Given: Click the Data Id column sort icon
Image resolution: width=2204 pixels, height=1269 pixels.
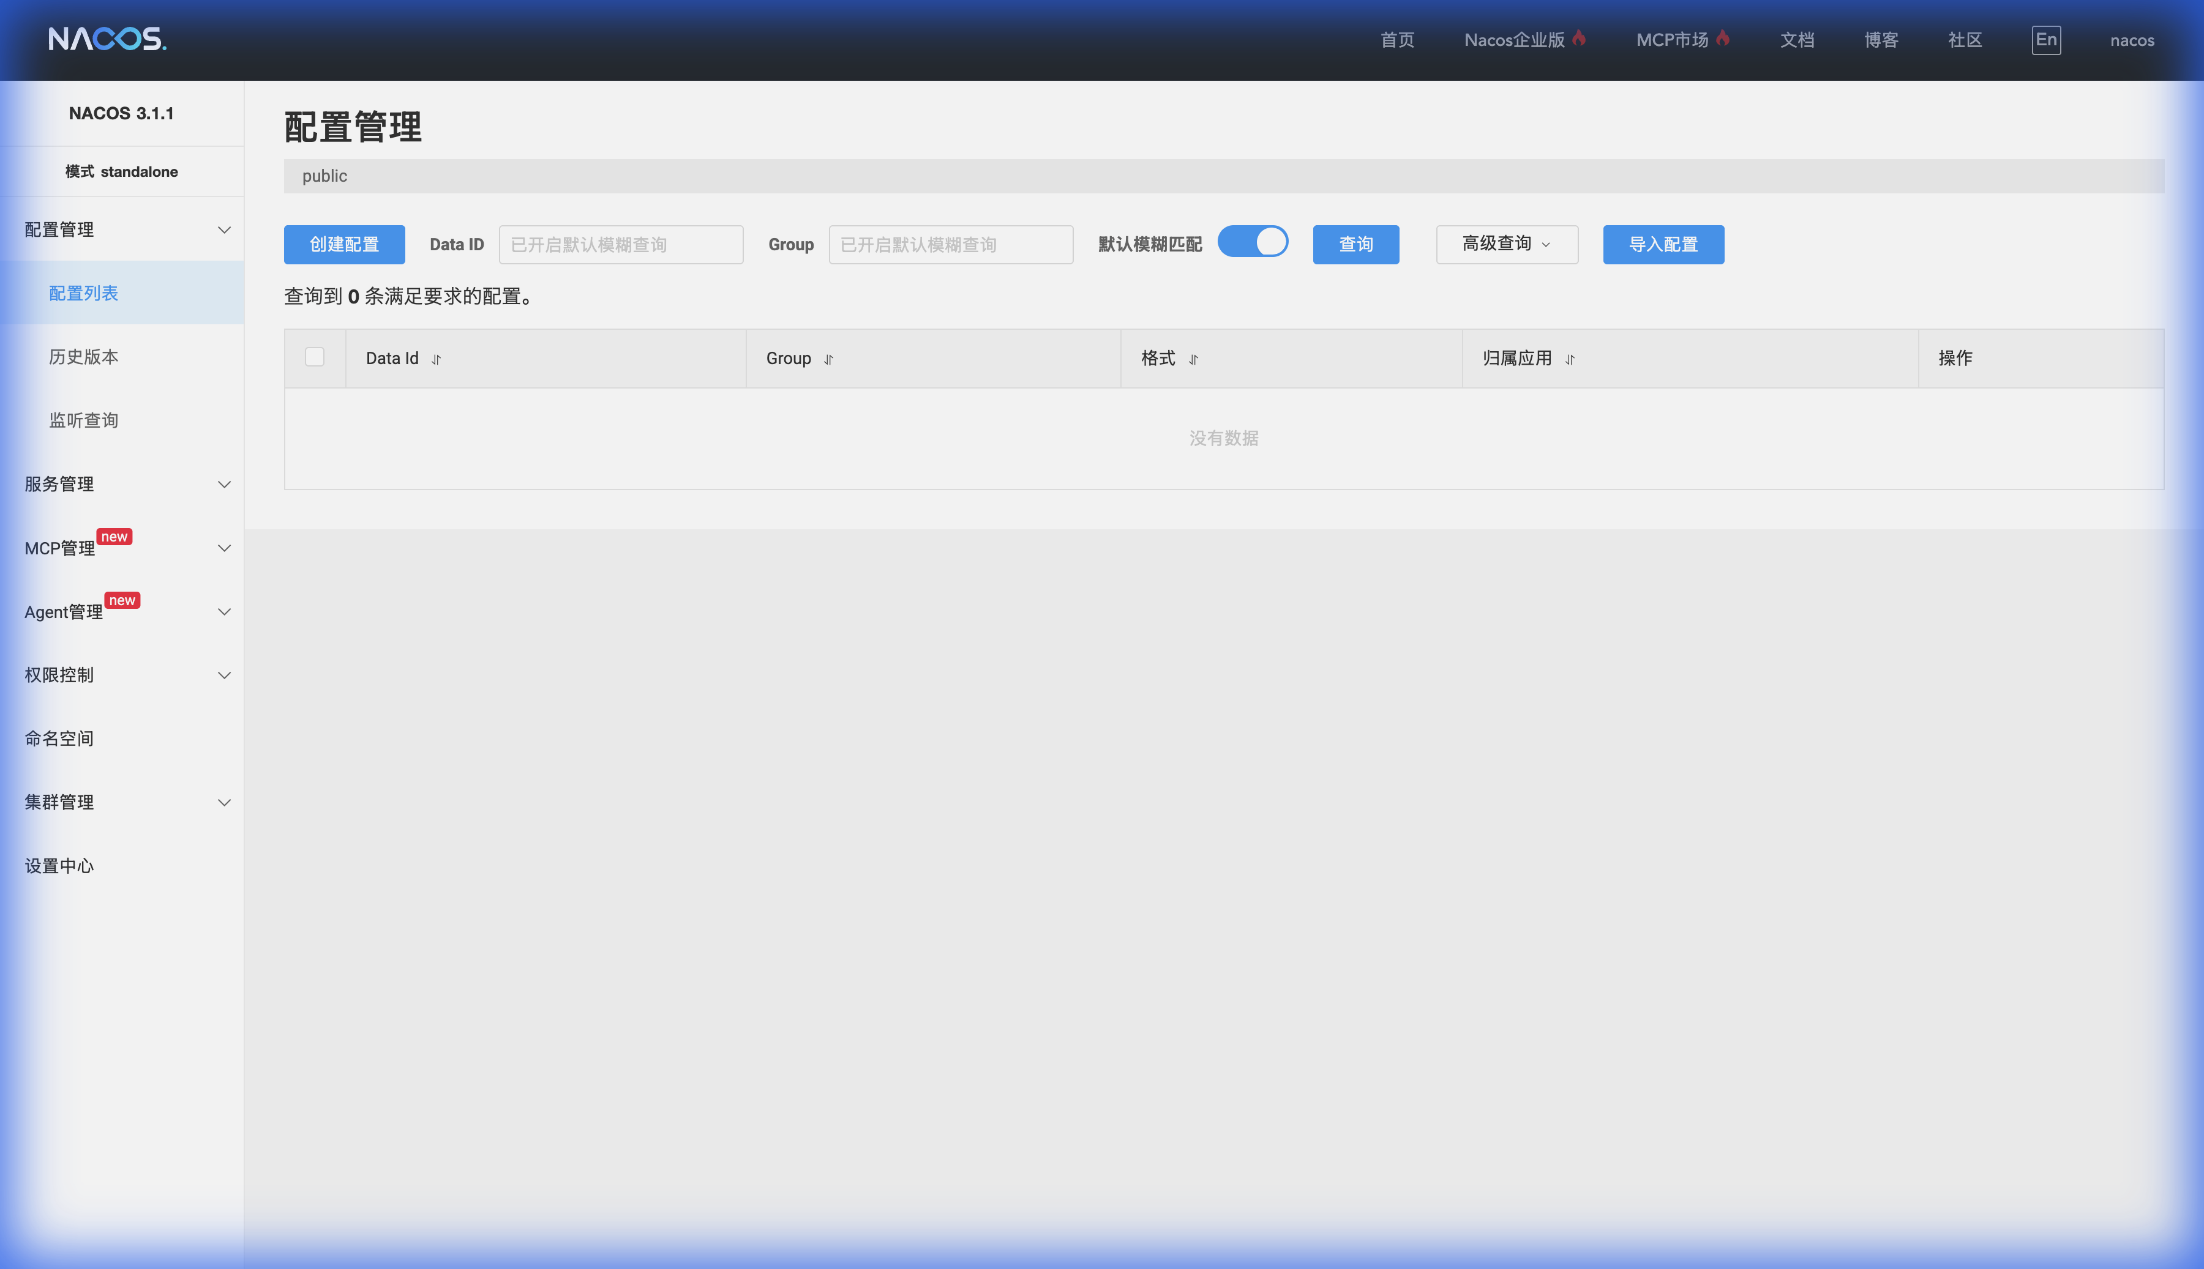Looking at the screenshot, I should point(436,359).
